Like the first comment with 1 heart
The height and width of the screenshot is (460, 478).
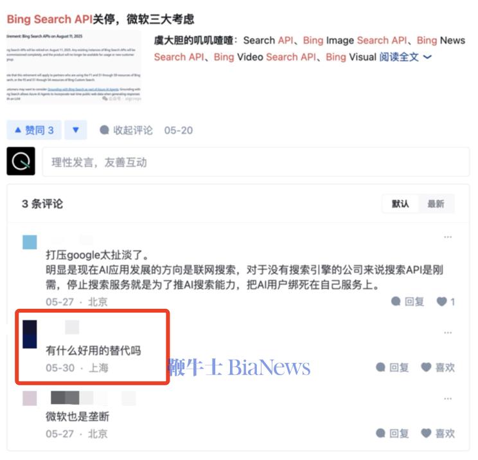click(x=446, y=302)
